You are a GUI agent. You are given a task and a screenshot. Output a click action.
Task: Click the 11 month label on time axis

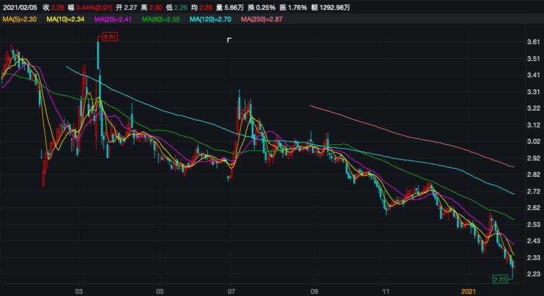pos(386,290)
